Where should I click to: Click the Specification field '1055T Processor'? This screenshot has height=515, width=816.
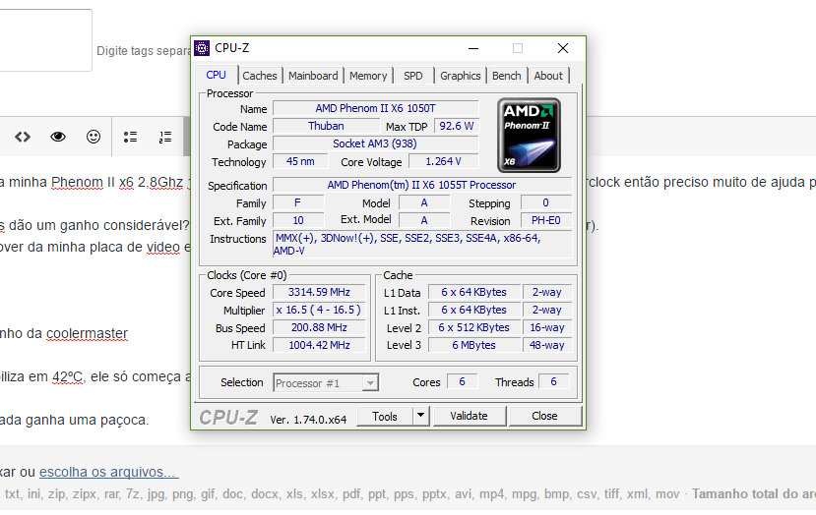[422, 185]
